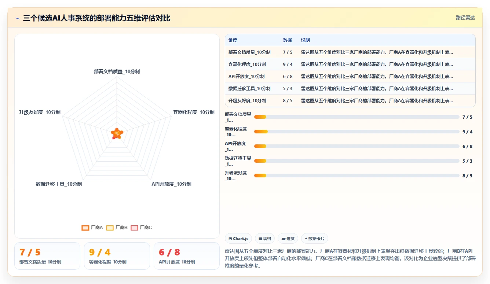This screenshot has height=284, width=490.
Task: Click the 7 / 5 table cell
Action: pyautogui.click(x=288, y=52)
